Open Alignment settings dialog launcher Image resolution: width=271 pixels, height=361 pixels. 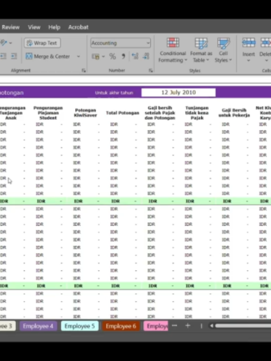84,70
